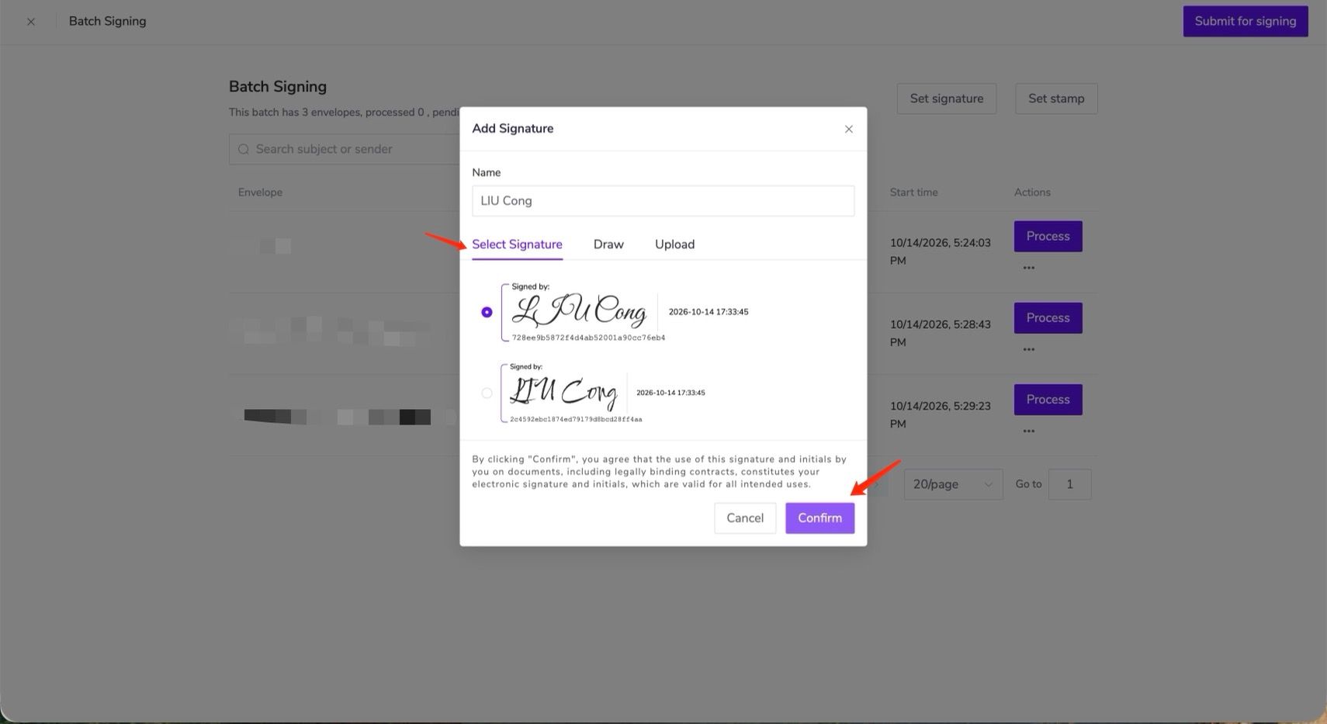Open more options for 5:24:03 PM envelope
This screenshot has height=724, width=1327.
tap(1028, 268)
